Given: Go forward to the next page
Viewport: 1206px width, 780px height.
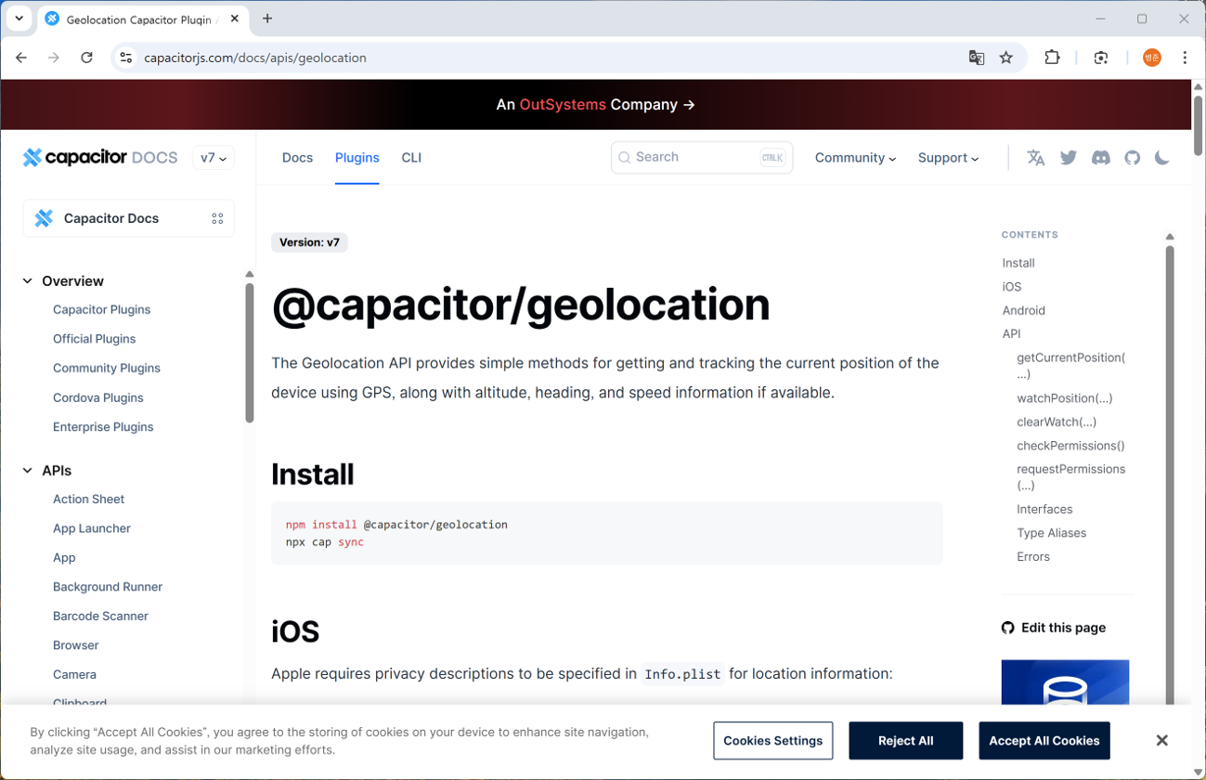Looking at the screenshot, I should pos(54,58).
